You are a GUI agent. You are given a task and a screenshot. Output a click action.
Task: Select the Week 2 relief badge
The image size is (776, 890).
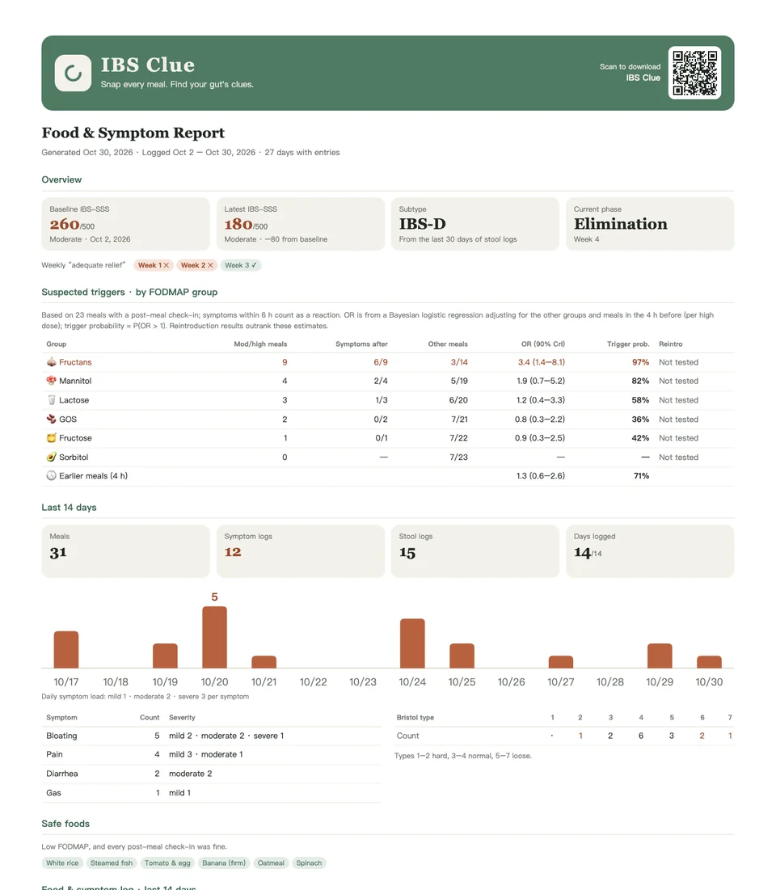point(196,265)
